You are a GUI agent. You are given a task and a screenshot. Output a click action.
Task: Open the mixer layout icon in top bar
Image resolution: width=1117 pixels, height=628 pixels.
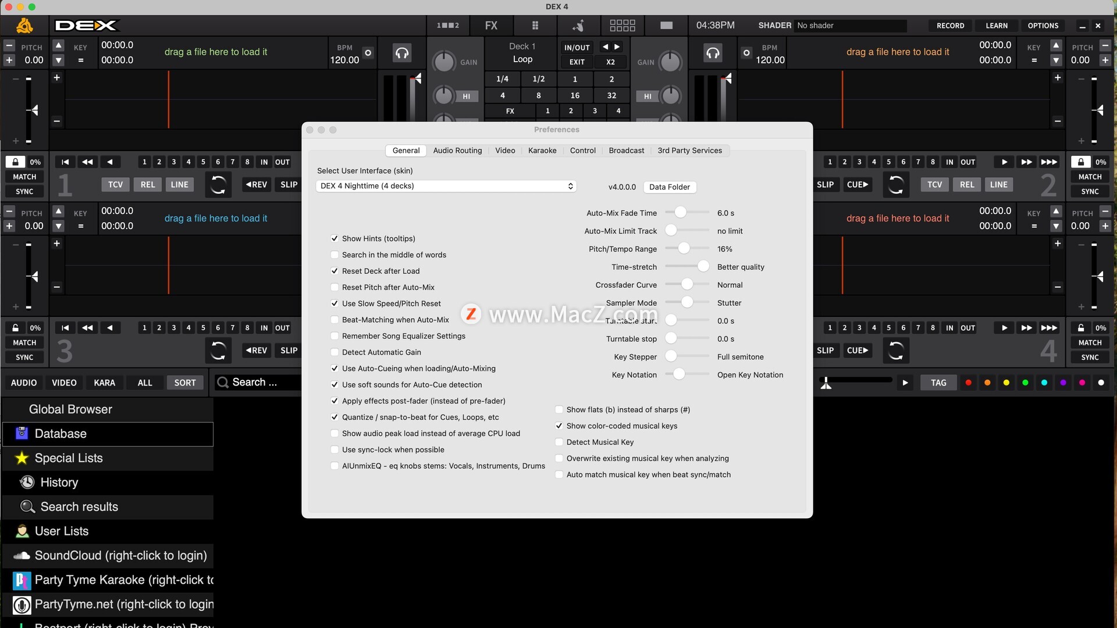[448, 25]
